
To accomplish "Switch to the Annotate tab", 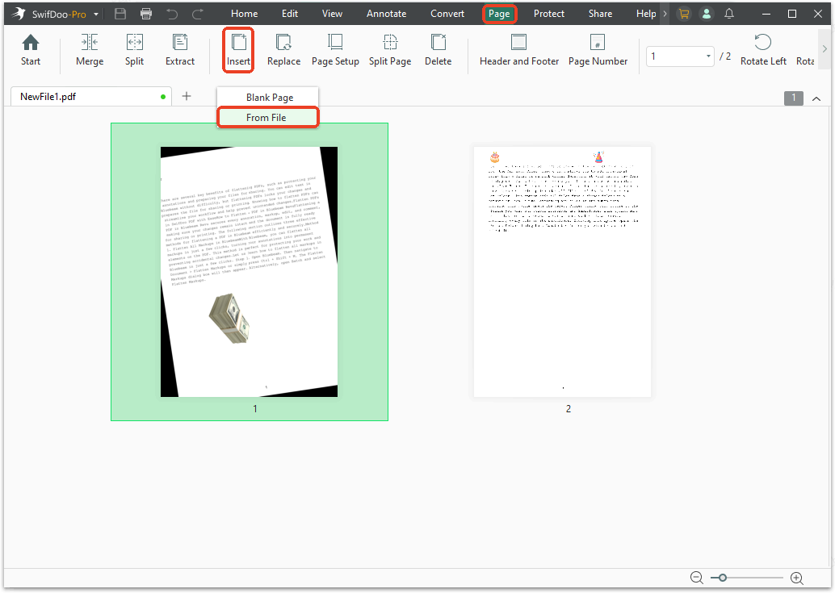I will 386,13.
